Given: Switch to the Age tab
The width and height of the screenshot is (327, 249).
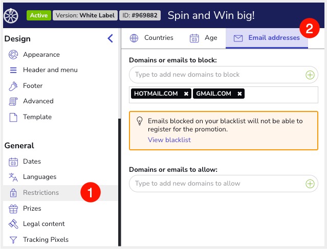Looking at the screenshot, I should click(x=204, y=38).
